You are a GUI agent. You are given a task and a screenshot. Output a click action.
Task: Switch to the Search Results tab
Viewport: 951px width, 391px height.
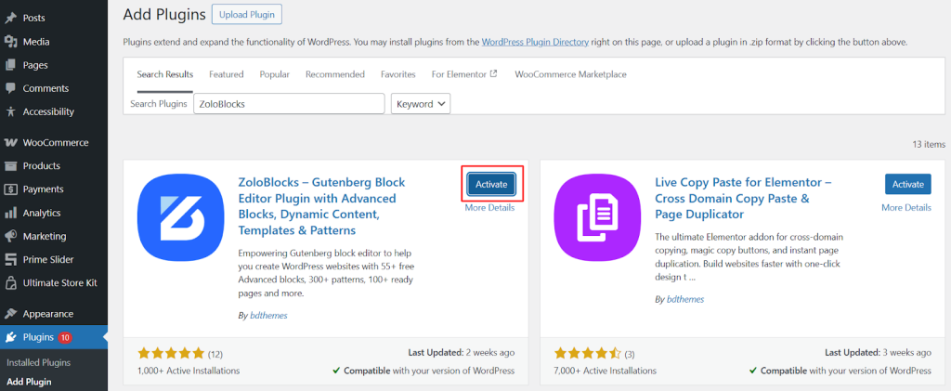coord(165,74)
